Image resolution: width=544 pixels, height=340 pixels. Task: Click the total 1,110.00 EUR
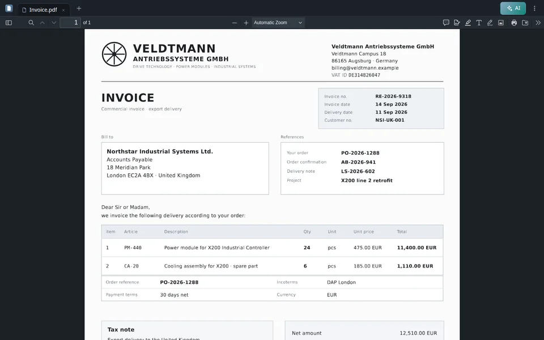point(415,266)
